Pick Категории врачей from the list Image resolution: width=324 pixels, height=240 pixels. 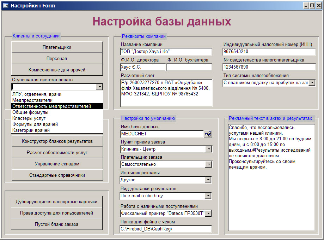57,130
